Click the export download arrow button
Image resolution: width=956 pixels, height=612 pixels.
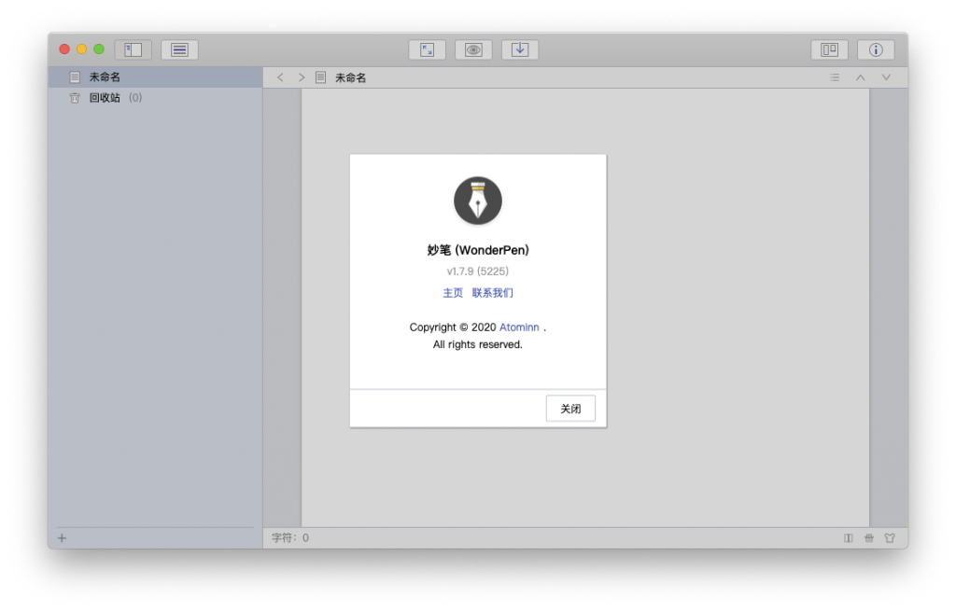519,49
